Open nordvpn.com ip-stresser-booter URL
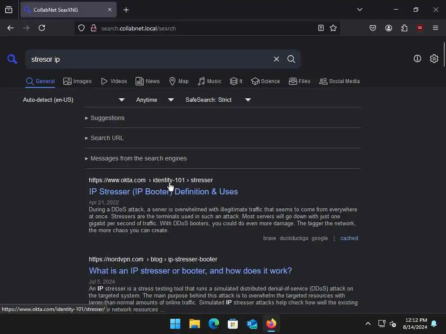The height and width of the screenshot is (334, 446). click(x=153, y=259)
